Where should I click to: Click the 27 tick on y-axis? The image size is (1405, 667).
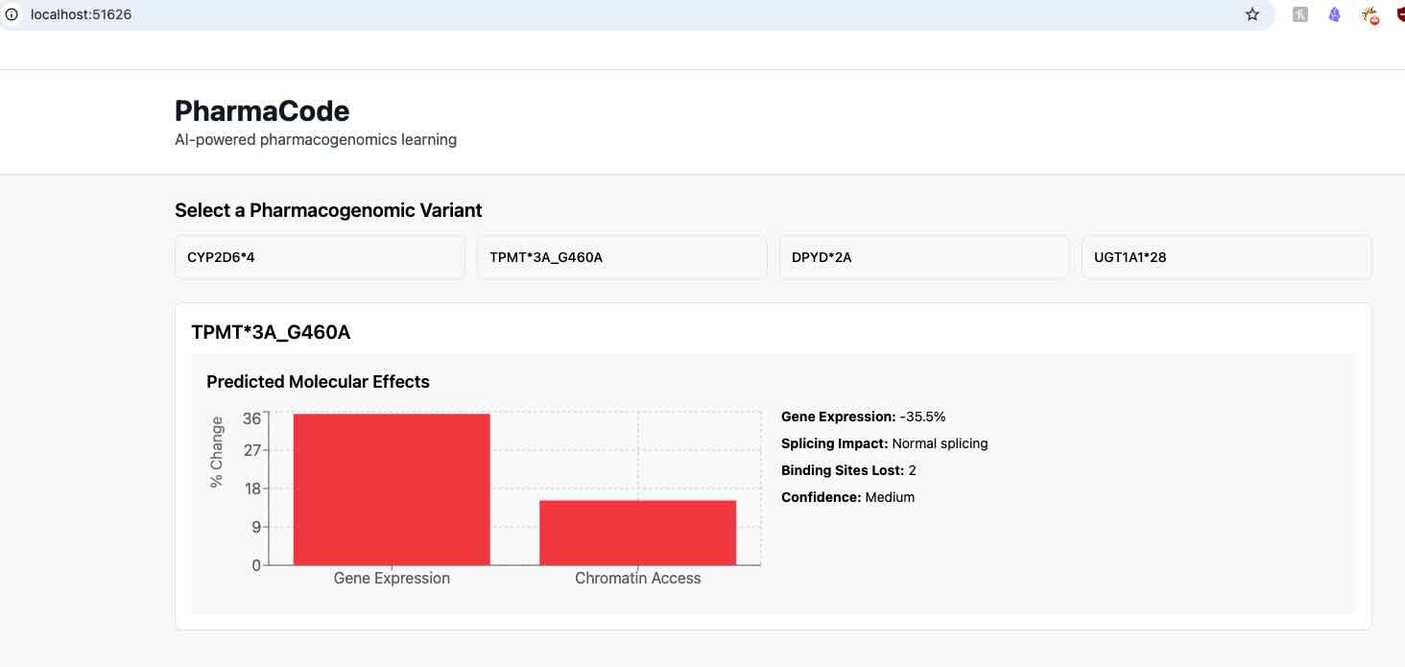tap(251, 450)
